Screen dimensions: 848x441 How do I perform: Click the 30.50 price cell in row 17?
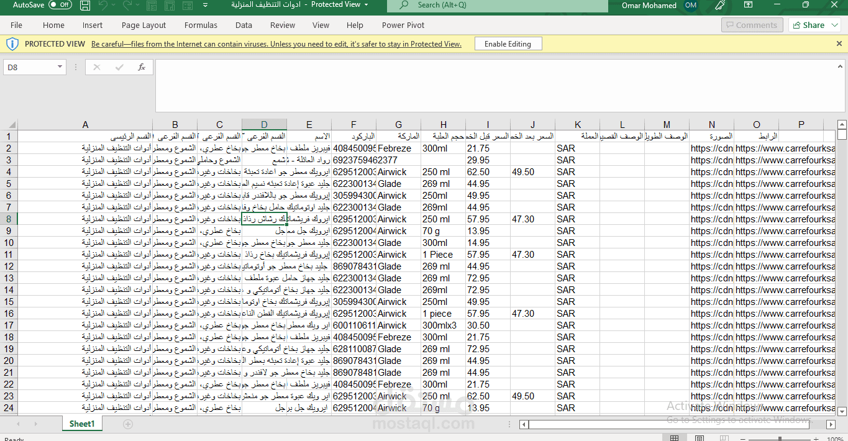(488, 325)
